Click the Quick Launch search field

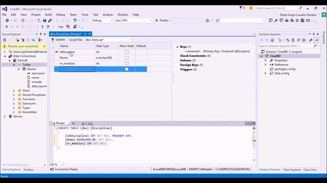[279, 8]
